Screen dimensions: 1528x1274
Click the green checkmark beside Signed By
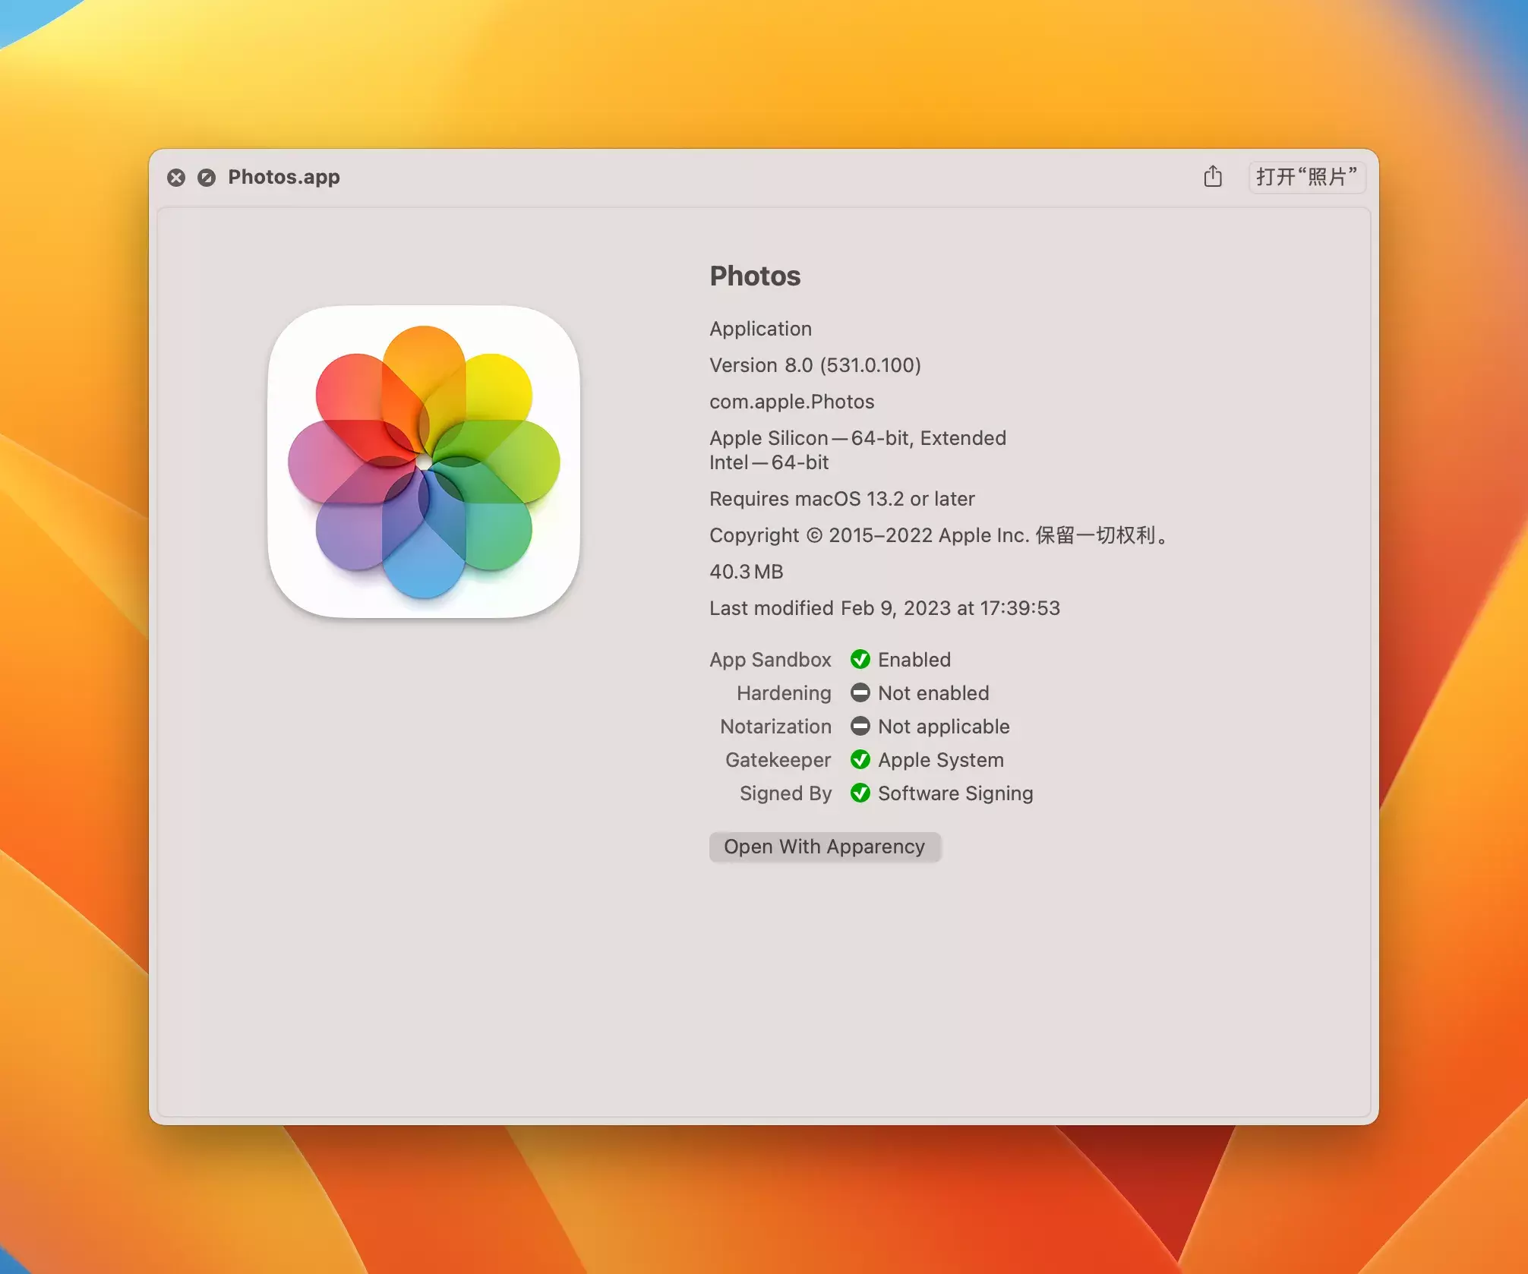click(860, 793)
